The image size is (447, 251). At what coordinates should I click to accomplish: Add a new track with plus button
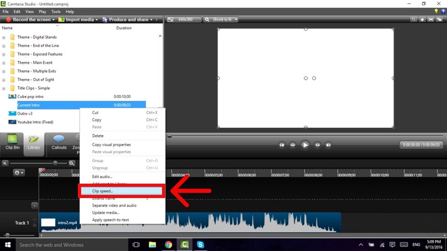(34, 205)
